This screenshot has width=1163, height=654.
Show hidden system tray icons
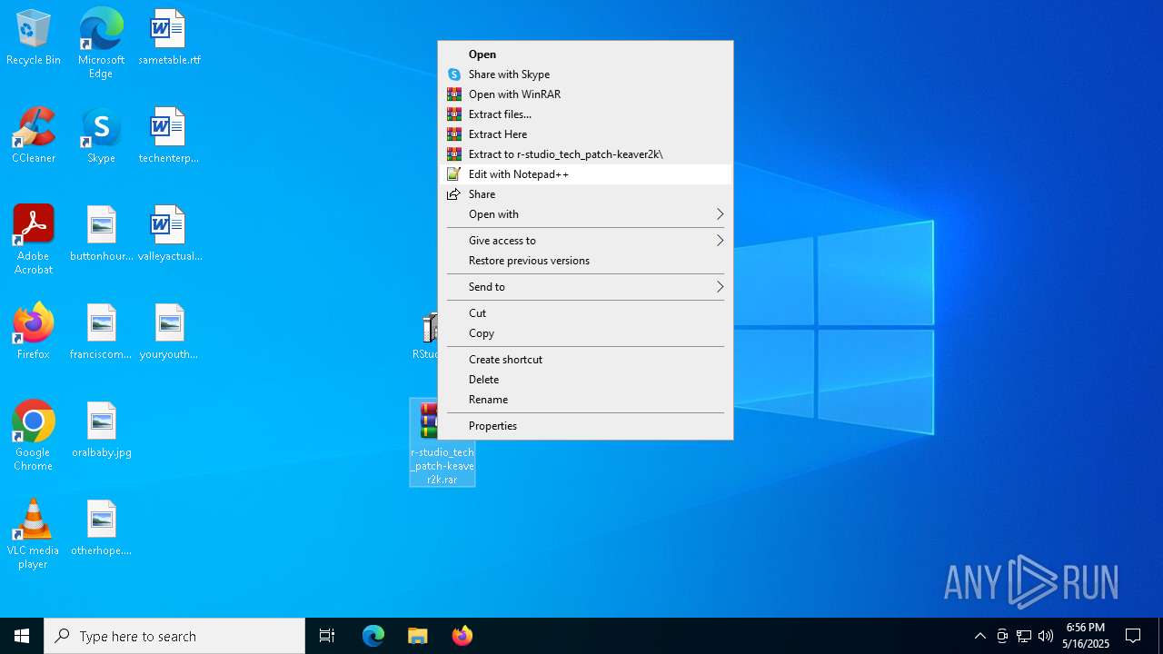979,636
